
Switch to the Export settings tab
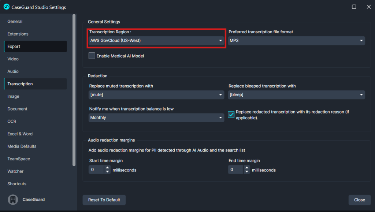click(x=14, y=47)
